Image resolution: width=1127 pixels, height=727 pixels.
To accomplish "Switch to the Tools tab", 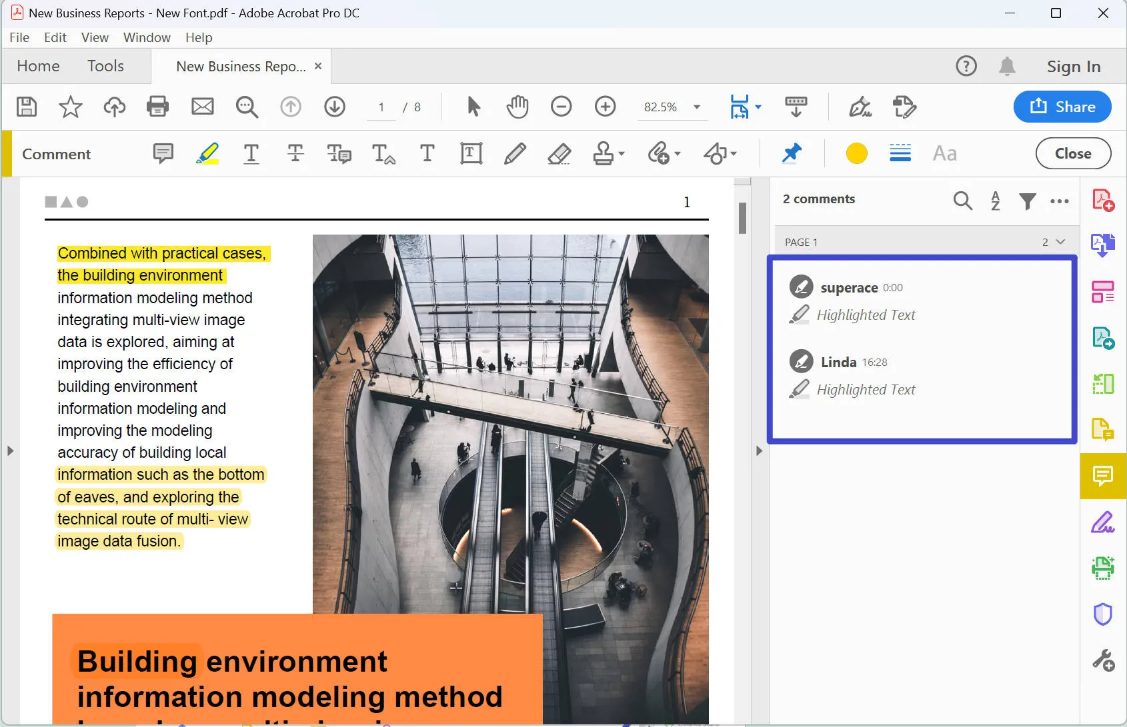I will point(105,66).
